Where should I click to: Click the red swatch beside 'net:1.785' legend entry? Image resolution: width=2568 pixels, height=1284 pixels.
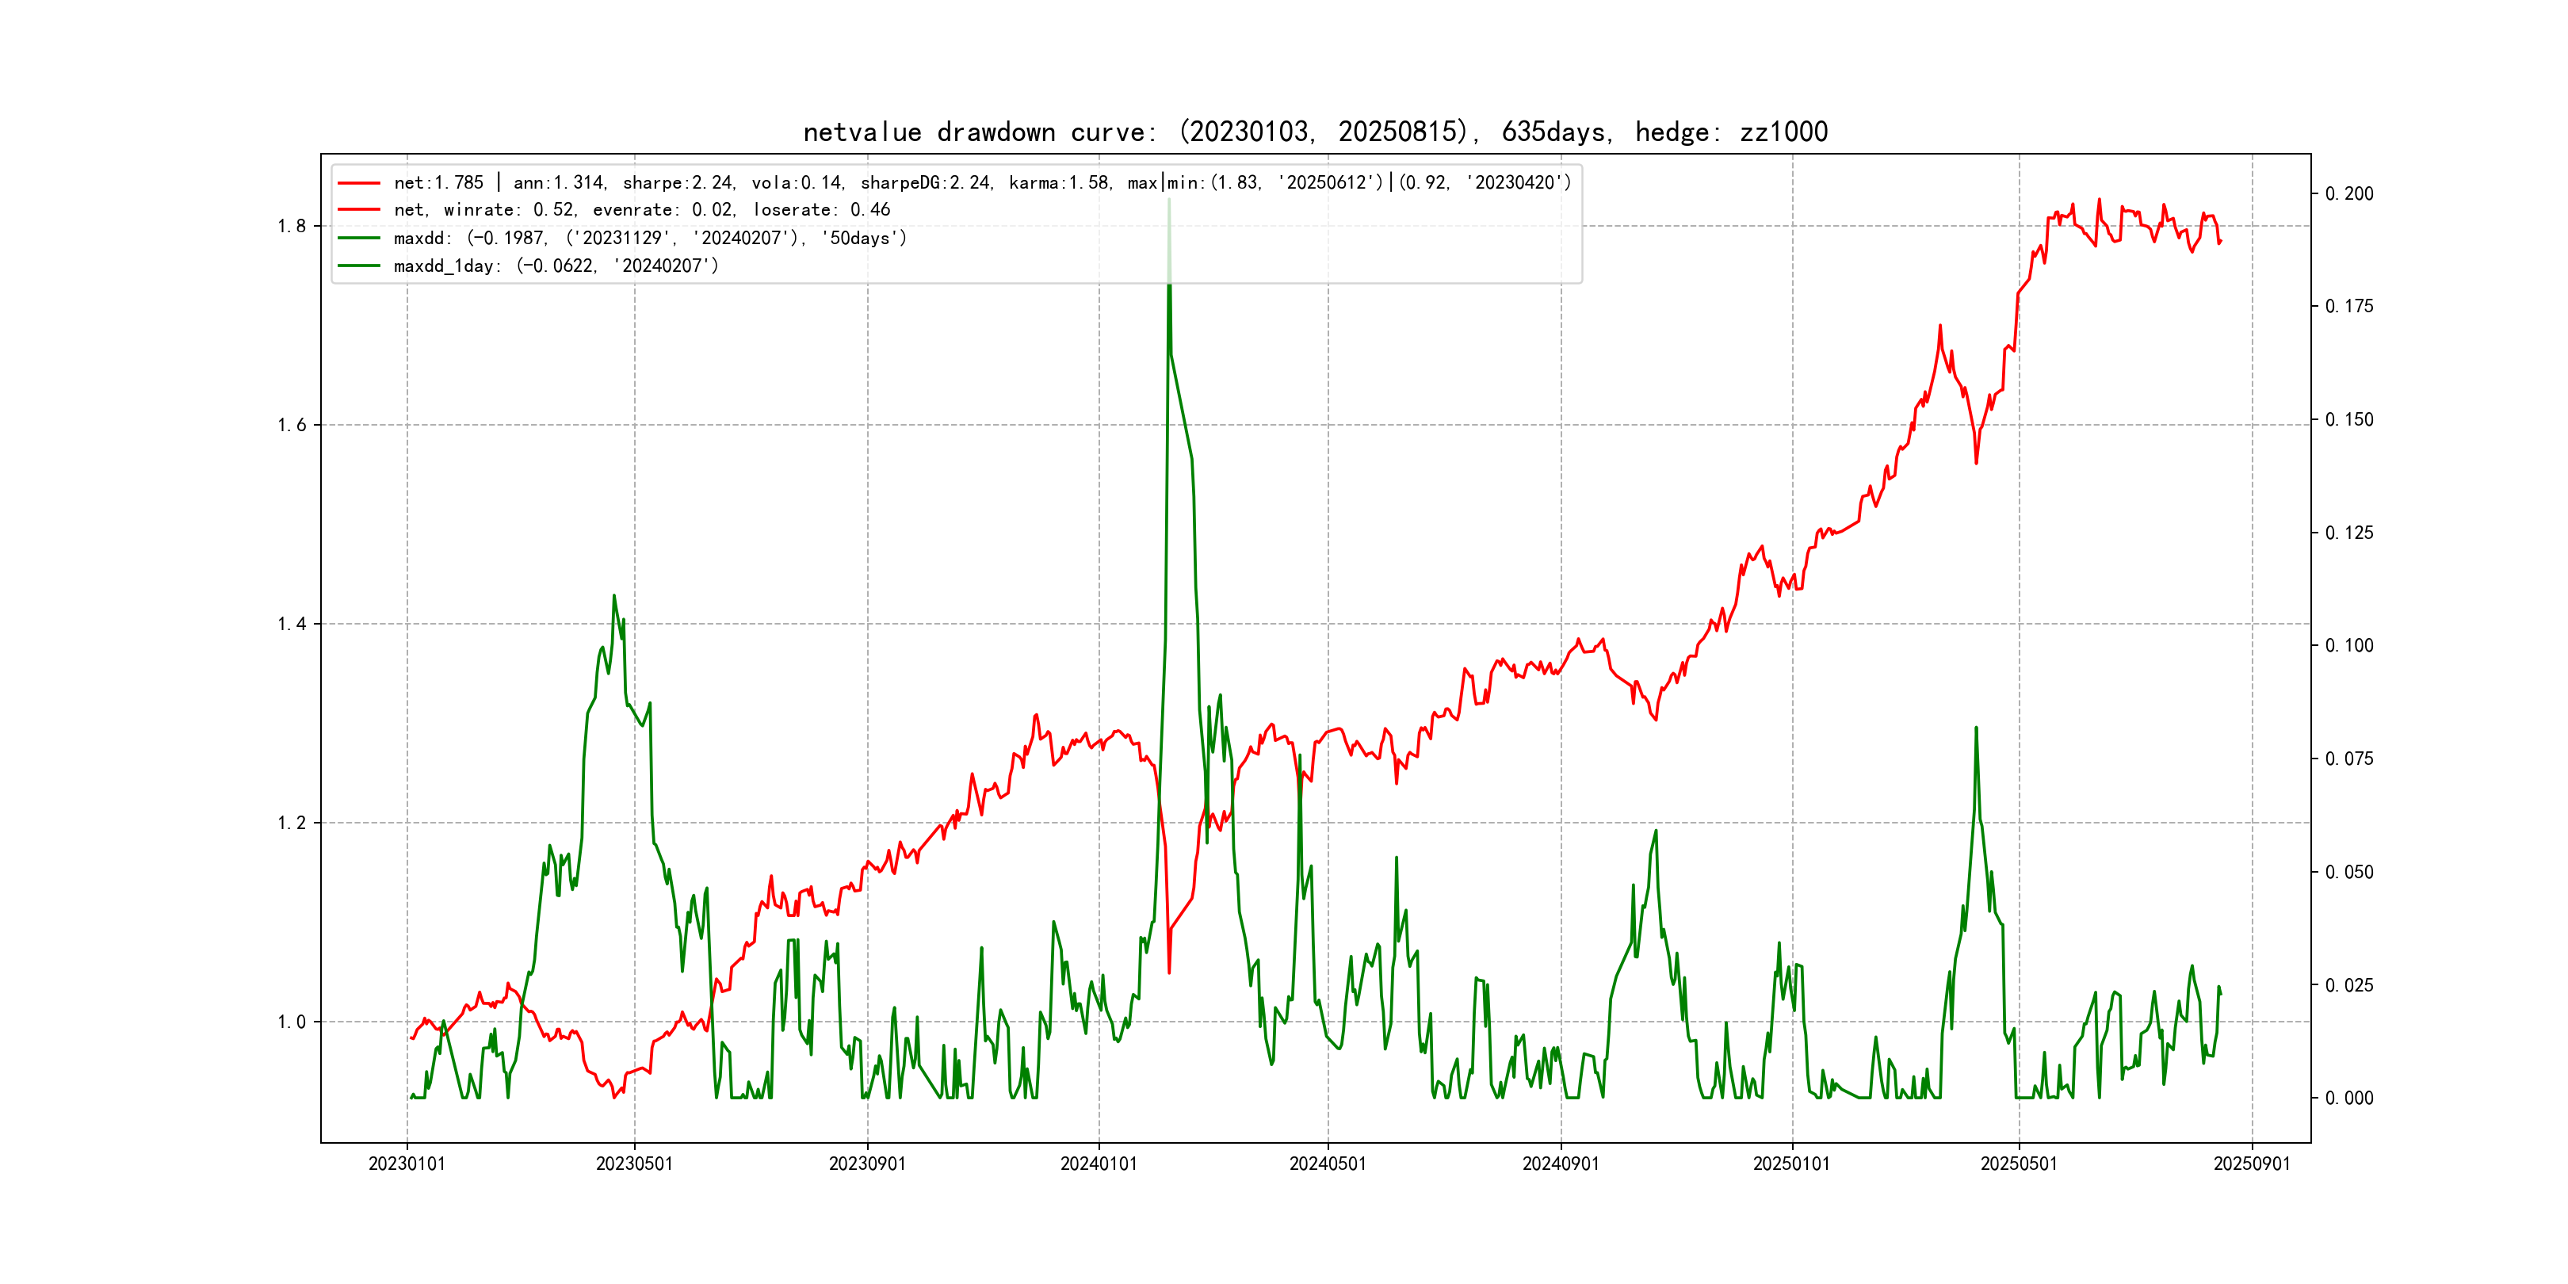coord(359,182)
